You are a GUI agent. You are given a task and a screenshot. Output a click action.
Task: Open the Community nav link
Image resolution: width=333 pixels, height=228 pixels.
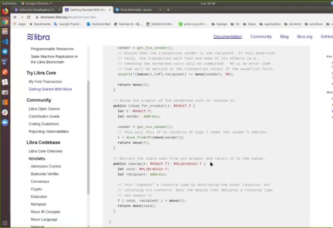261,37
